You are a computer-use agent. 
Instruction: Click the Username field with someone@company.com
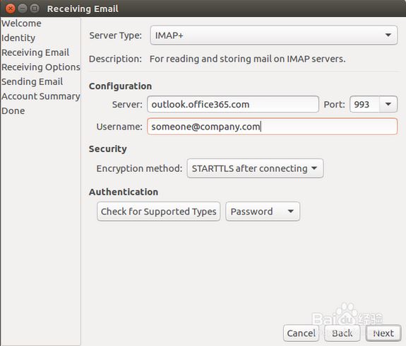point(272,127)
